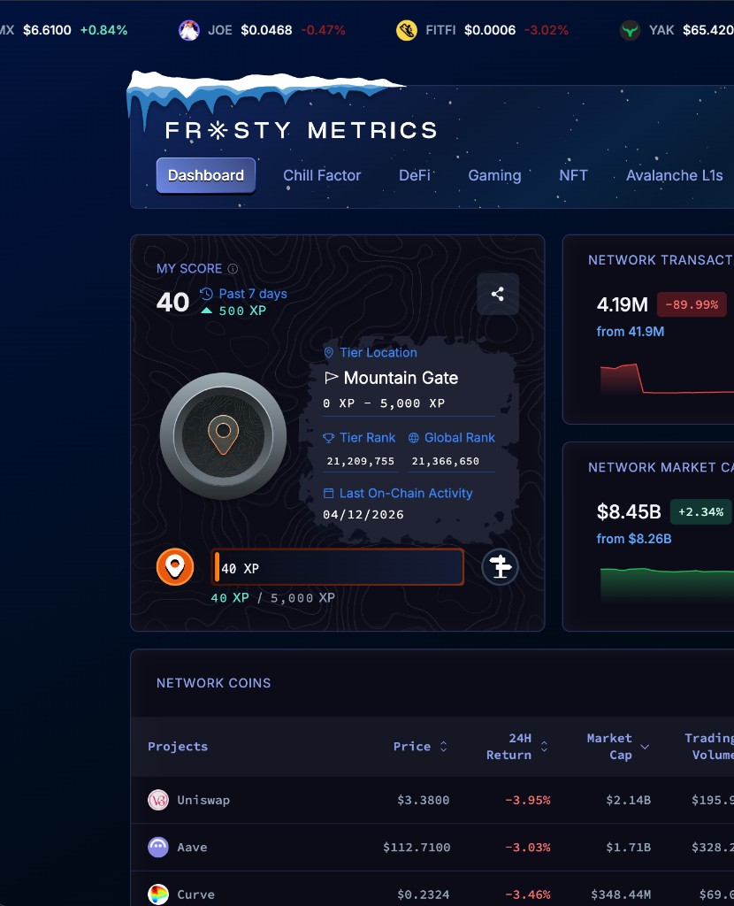Image resolution: width=734 pixels, height=906 pixels.
Task: Click the YAK coin icon in the ticker
Action: tap(631, 29)
